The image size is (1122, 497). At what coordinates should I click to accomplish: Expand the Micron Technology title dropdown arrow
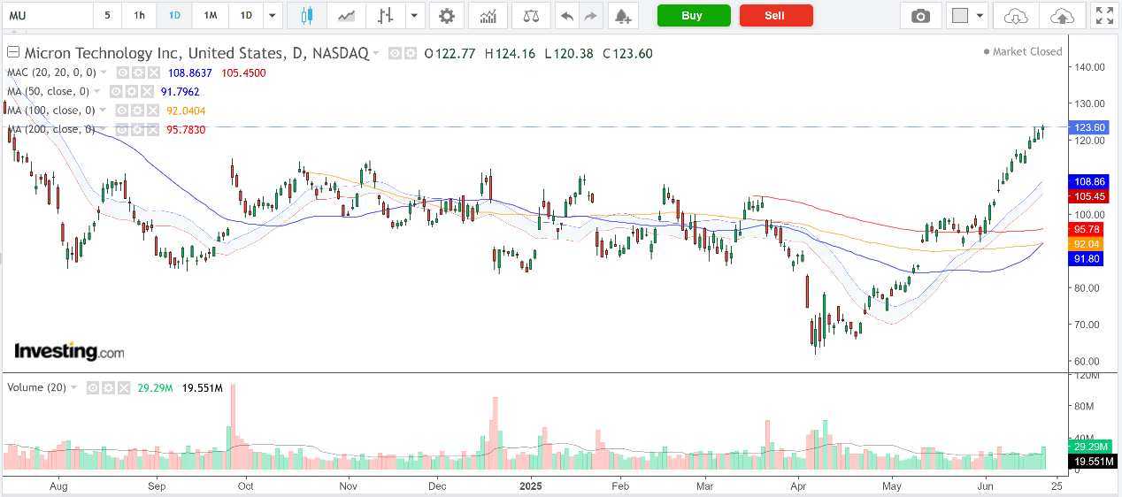[x=376, y=54]
